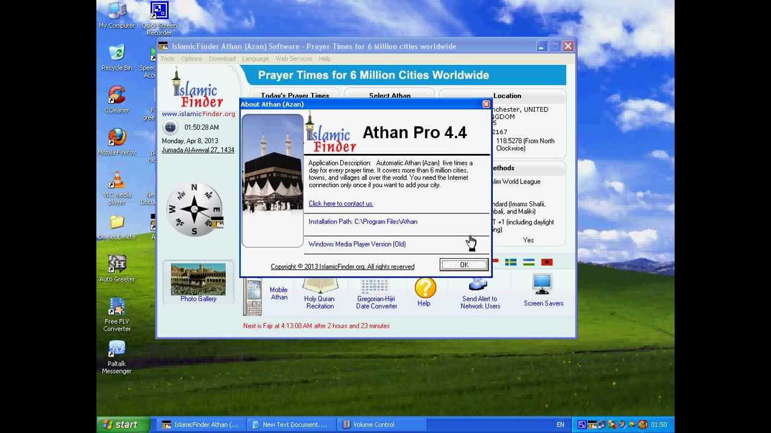Click the copyright 2013 IslamicFinder text

coord(343,266)
